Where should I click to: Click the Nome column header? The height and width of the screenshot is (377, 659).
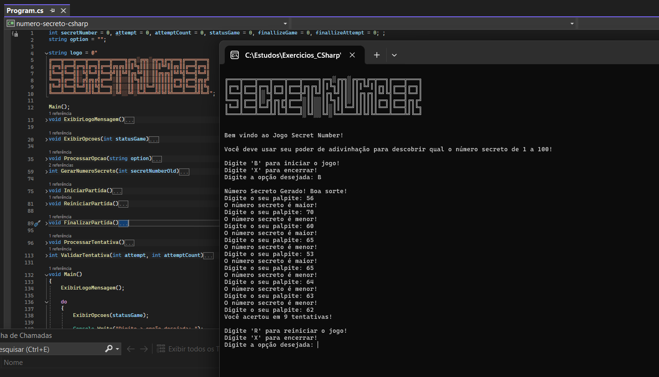tap(13, 363)
